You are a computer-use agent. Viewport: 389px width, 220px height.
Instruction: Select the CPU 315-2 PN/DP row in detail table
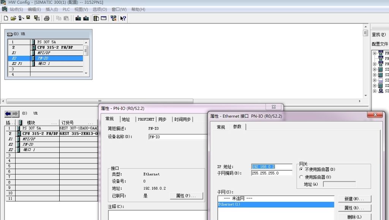[x=52, y=134]
